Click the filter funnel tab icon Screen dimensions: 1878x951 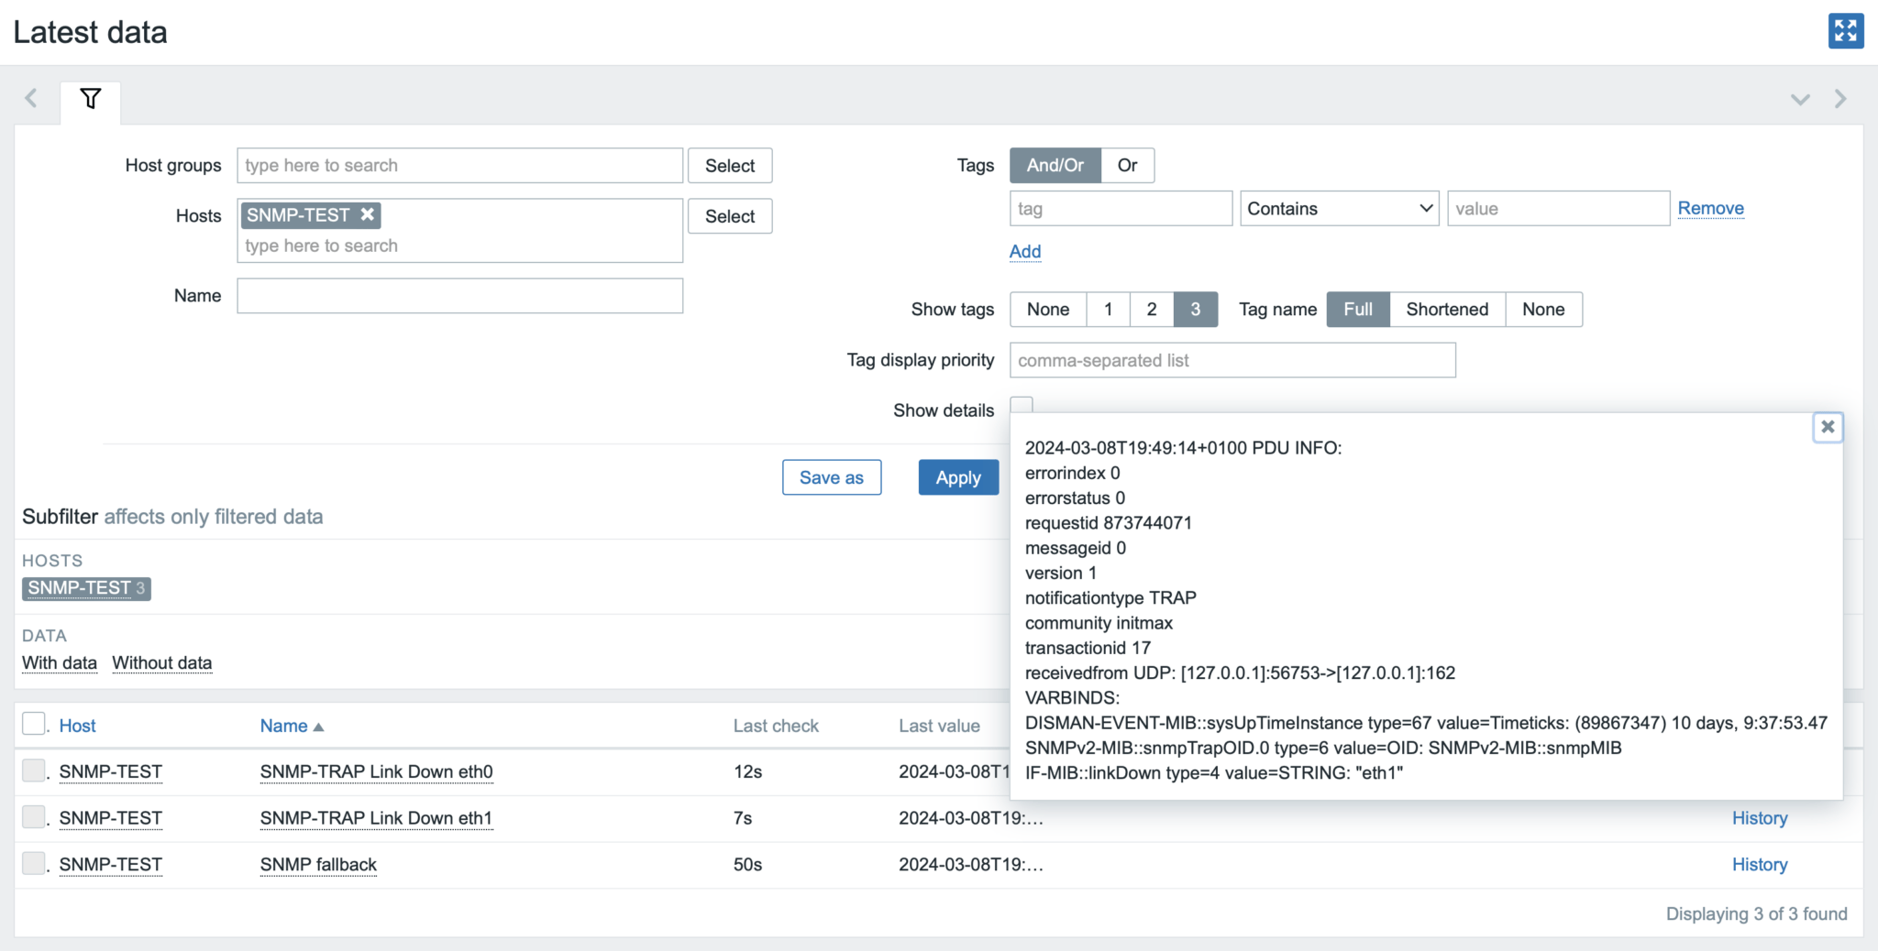[90, 98]
